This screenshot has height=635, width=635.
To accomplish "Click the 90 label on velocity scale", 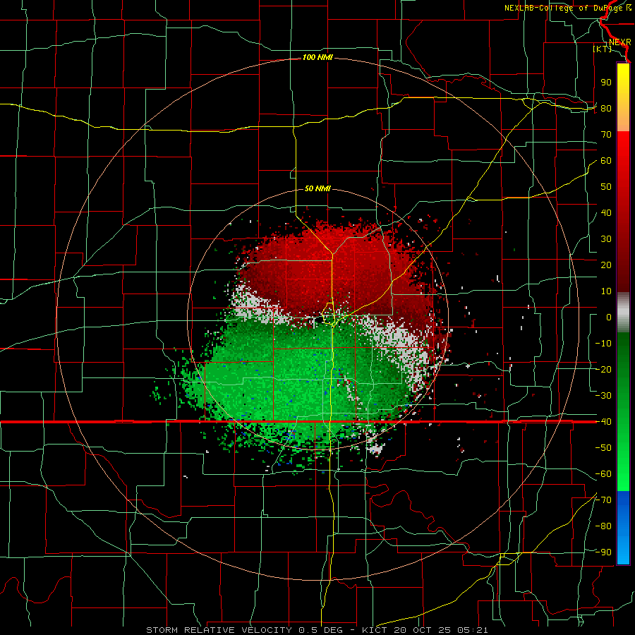I will (x=606, y=83).
